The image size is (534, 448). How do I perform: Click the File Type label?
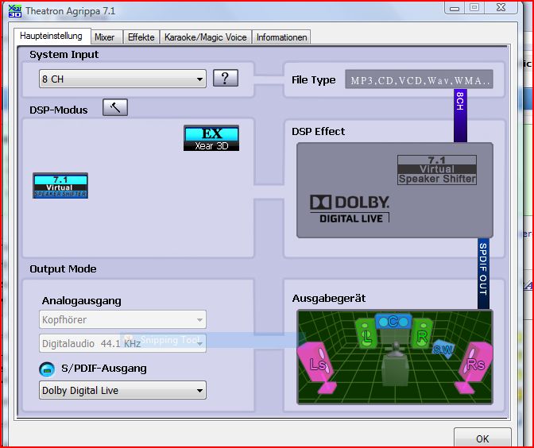(x=313, y=79)
